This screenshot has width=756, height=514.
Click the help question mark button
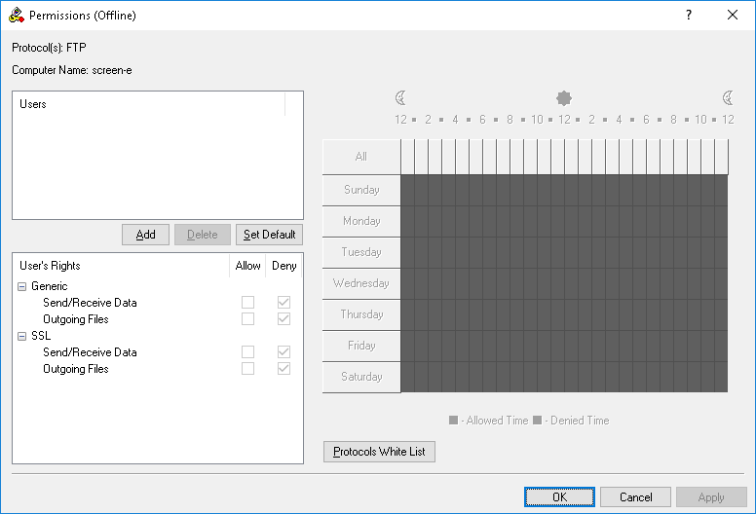tap(688, 16)
